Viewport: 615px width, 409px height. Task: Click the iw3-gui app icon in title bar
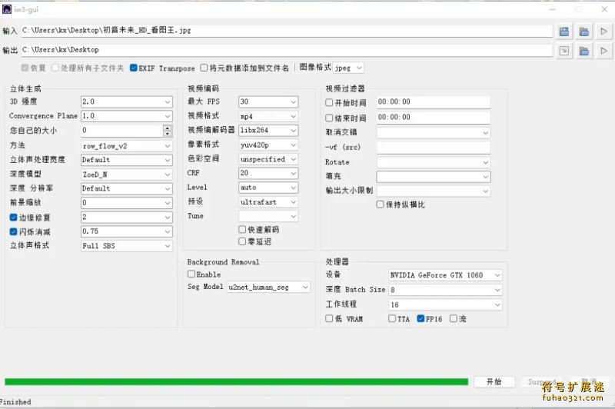[x=7, y=8]
